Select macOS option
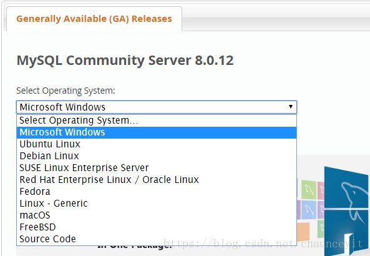370x256 pixels. (x=157, y=215)
